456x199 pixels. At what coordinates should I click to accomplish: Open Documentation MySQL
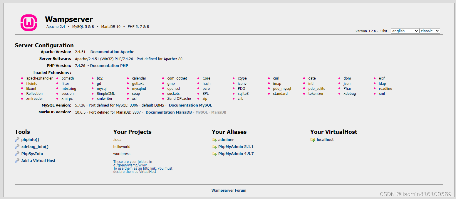click(x=190, y=105)
